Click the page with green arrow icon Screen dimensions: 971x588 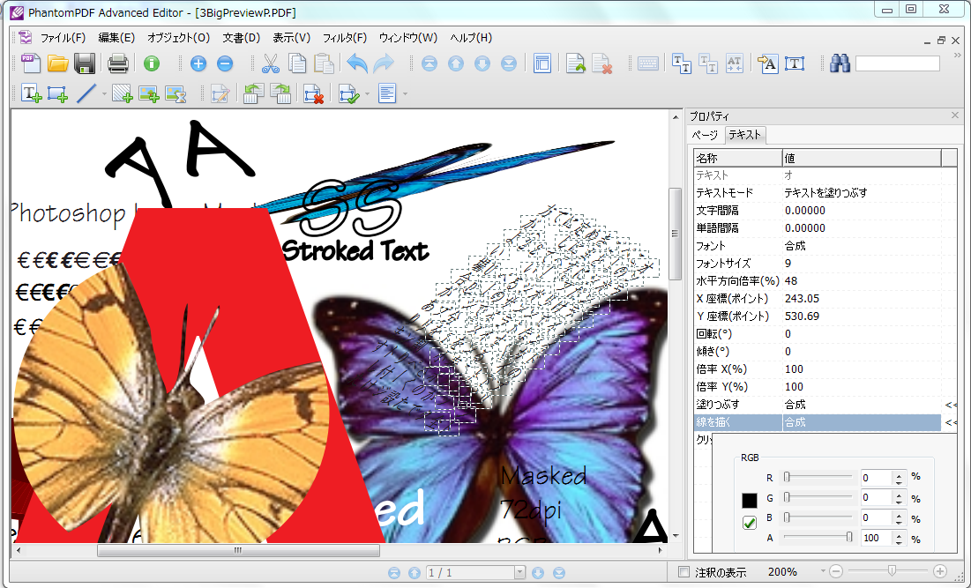coord(575,63)
